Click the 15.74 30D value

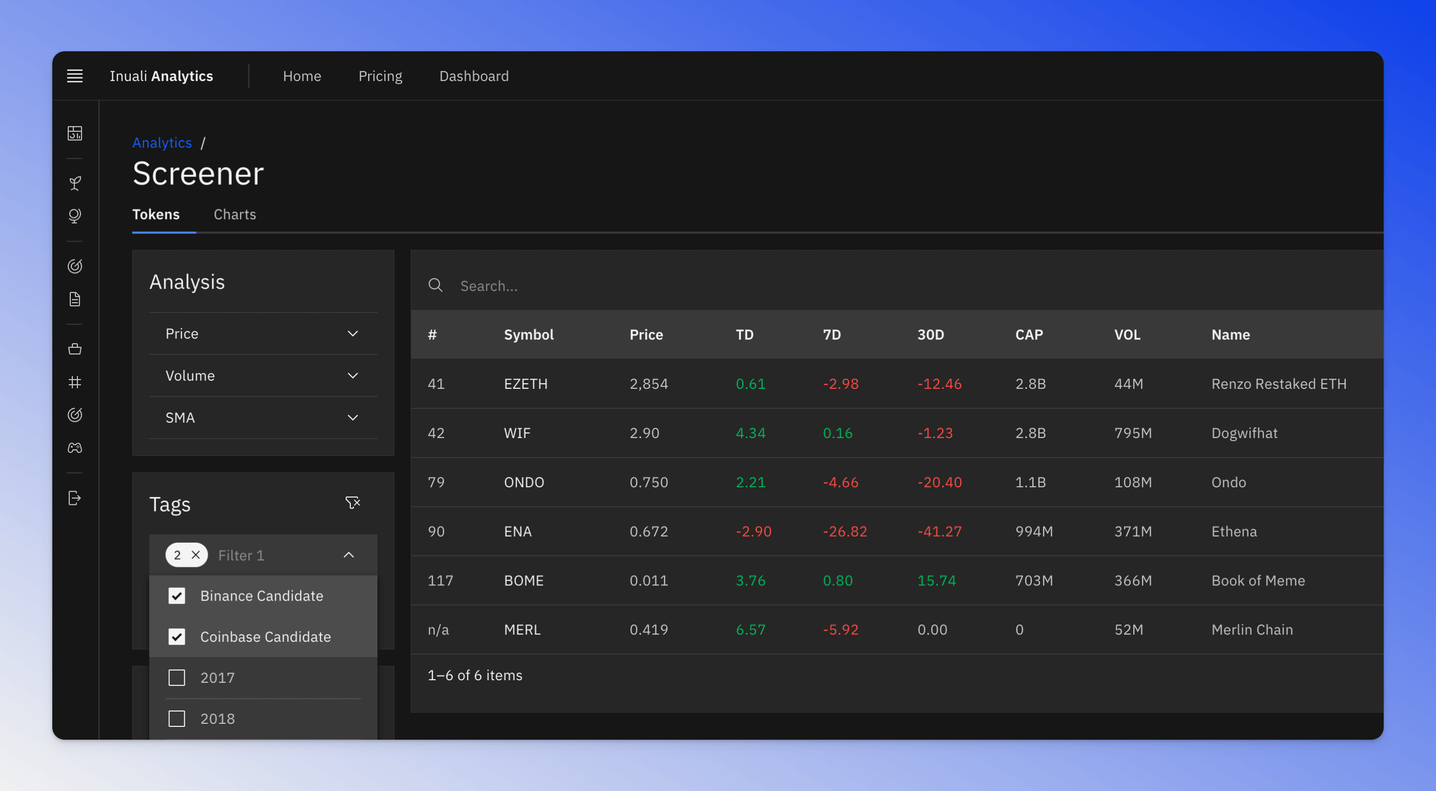[x=936, y=580]
